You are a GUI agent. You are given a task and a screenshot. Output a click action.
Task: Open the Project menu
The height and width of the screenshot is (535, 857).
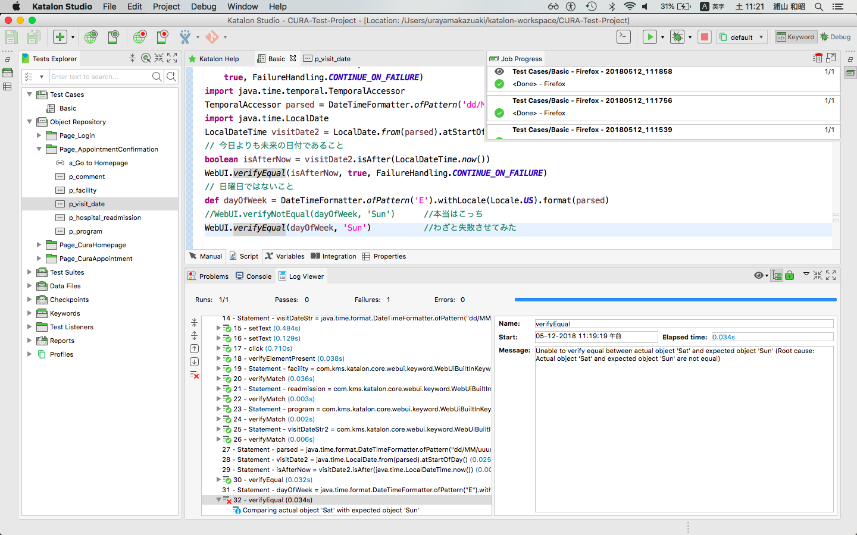[x=166, y=7]
